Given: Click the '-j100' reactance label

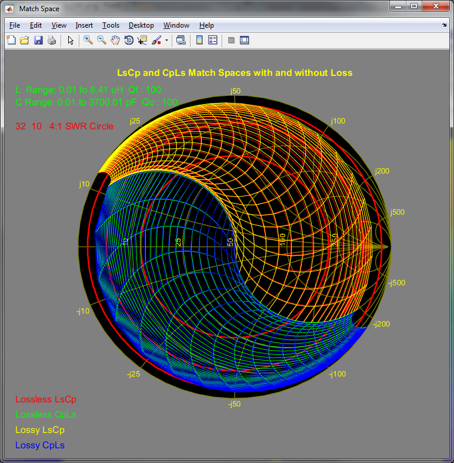Looking at the screenshot, I should 337,374.
